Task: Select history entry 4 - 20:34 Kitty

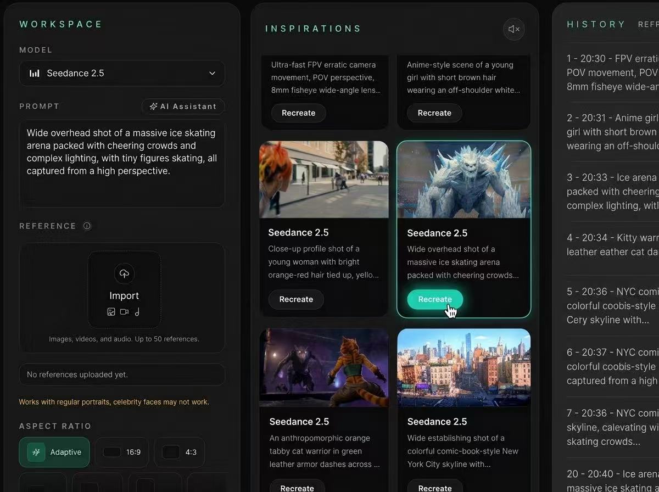Action: click(612, 245)
